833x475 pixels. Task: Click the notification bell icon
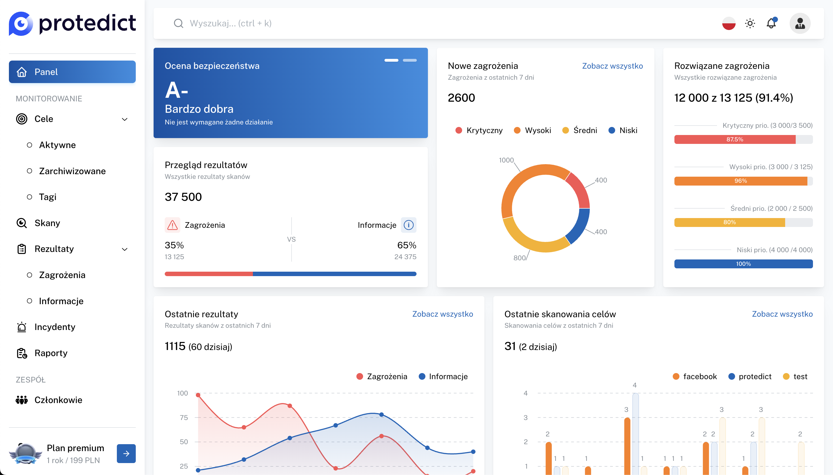coord(771,24)
